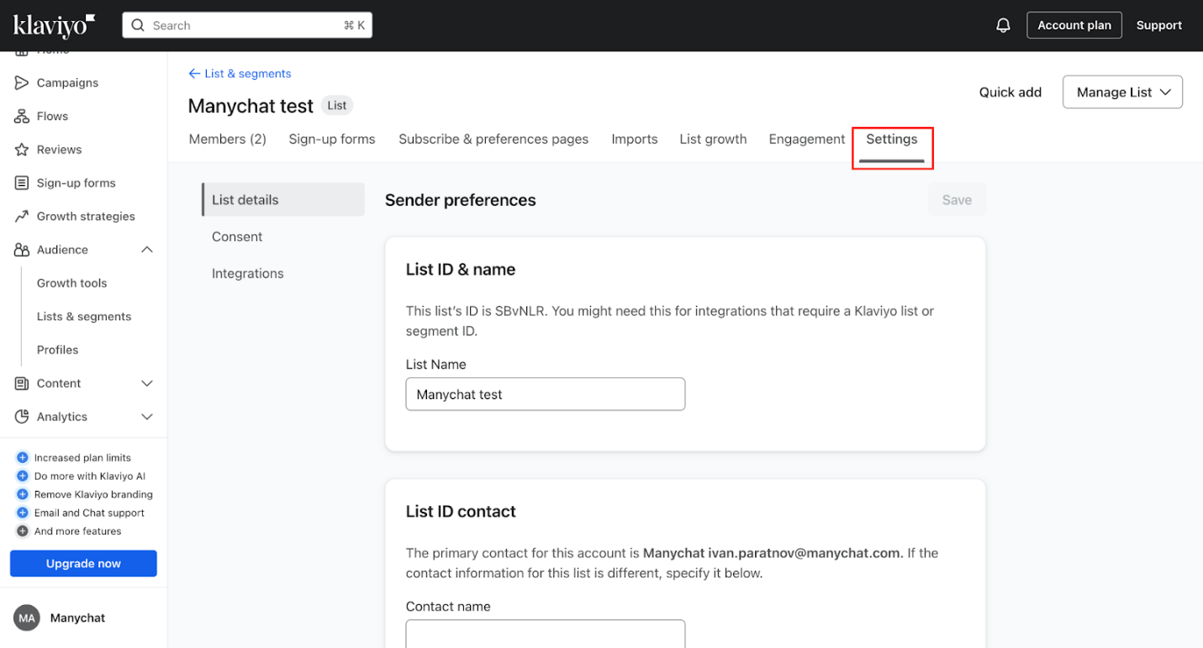Click inside the List Name field
The height and width of the screenshot is (648, 1203).
pyautogui.click(x=545, y=394)
